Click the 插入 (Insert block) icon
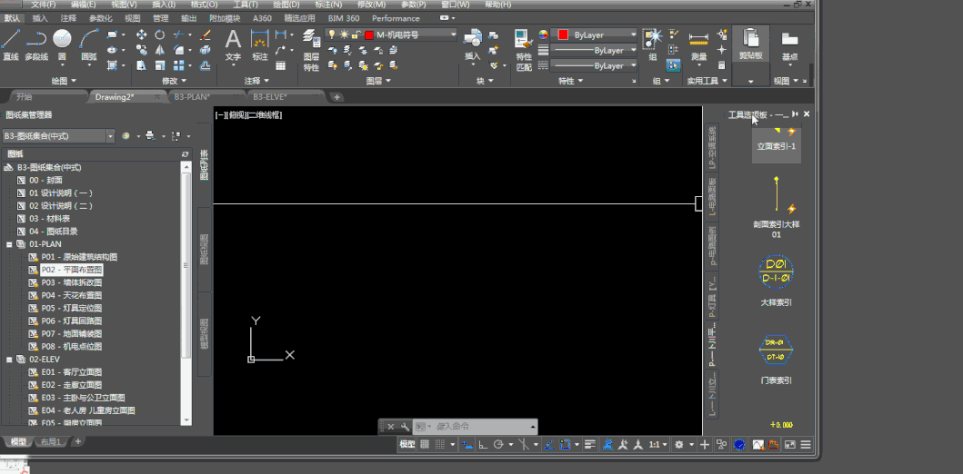 coord(472,44)
